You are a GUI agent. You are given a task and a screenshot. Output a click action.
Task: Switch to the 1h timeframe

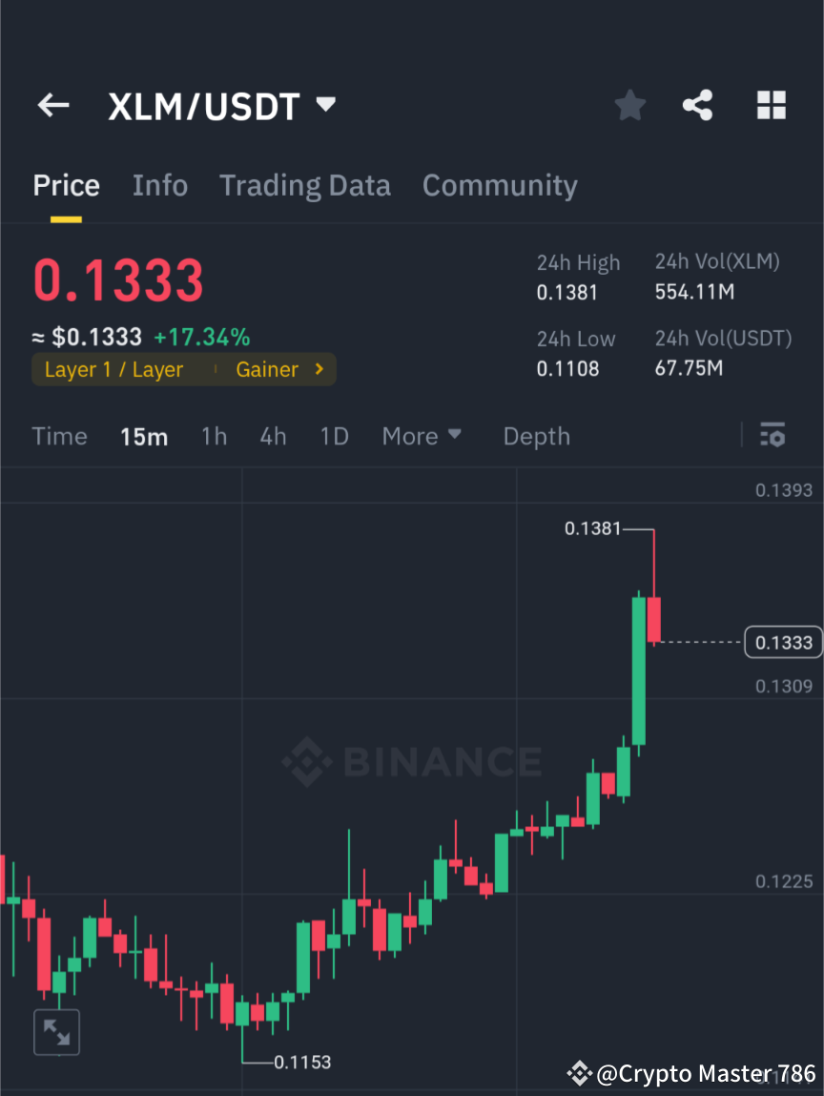tap(214, 436)
